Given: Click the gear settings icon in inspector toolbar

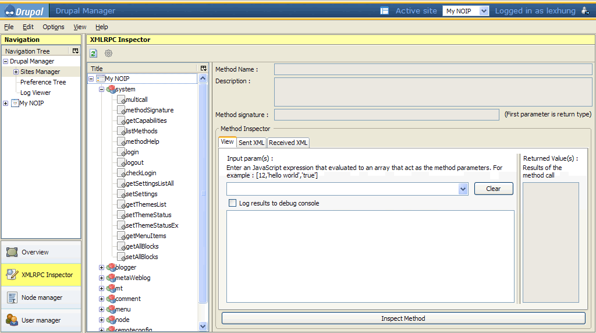Looking at the screenshot, I should point(108,54).
